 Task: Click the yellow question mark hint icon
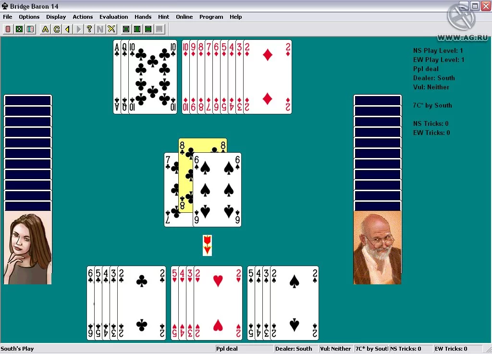click(89, 29)
